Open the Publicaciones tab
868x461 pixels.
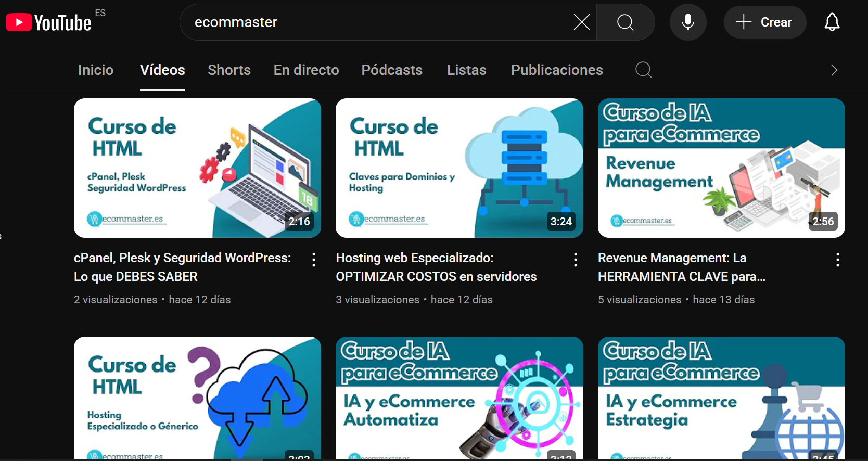(x=557, y=70)
